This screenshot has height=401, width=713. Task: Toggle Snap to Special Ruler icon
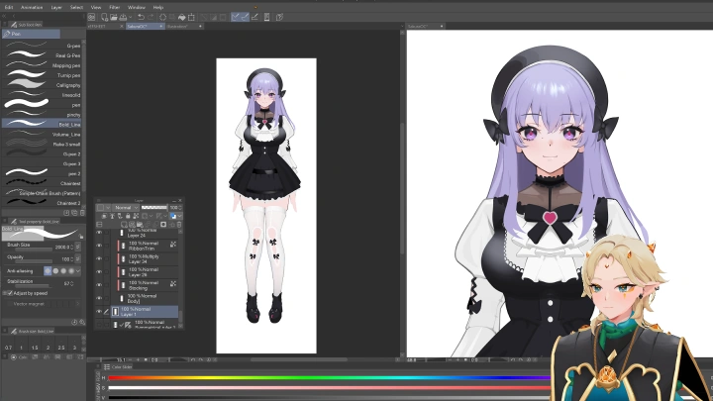click(246, 17)
